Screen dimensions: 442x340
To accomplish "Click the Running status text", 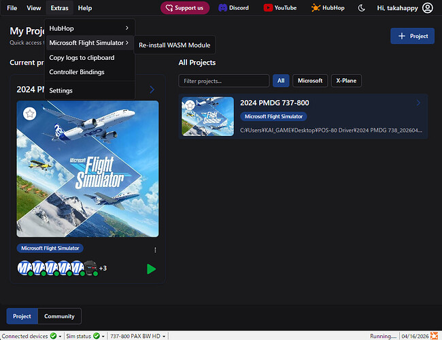I will click(383, 336).
